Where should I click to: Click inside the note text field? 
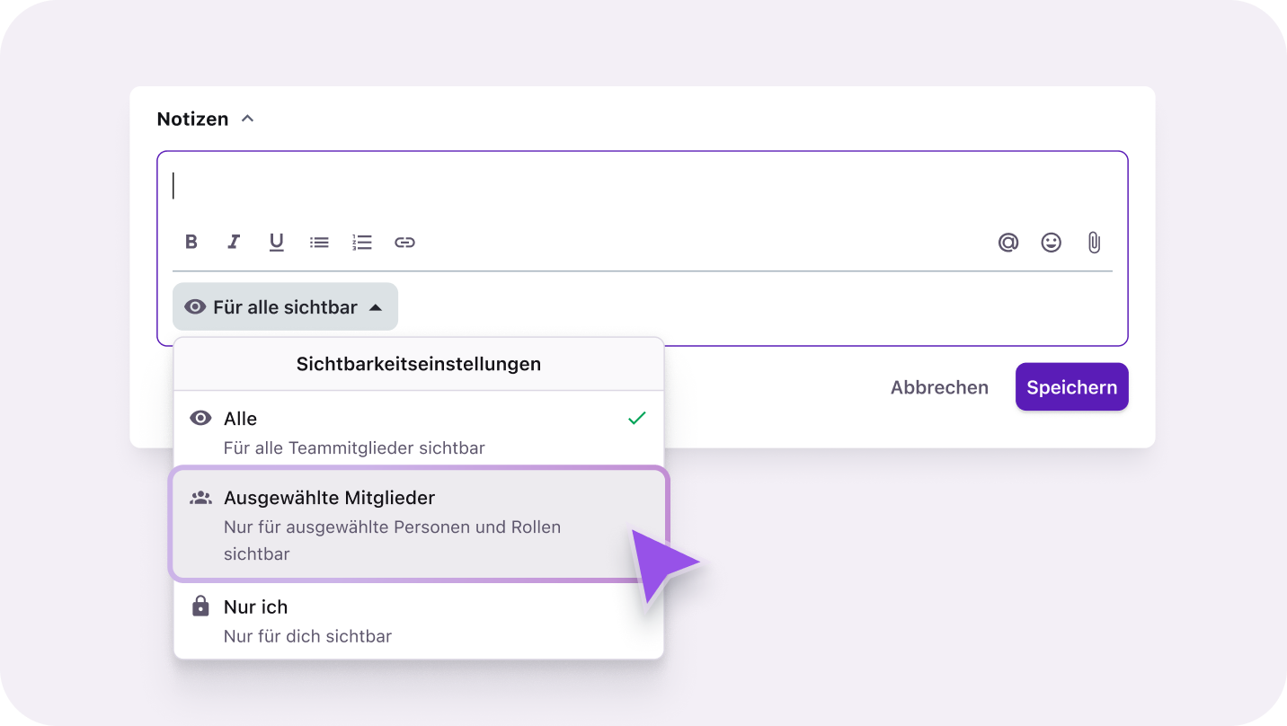coord(642,186)
